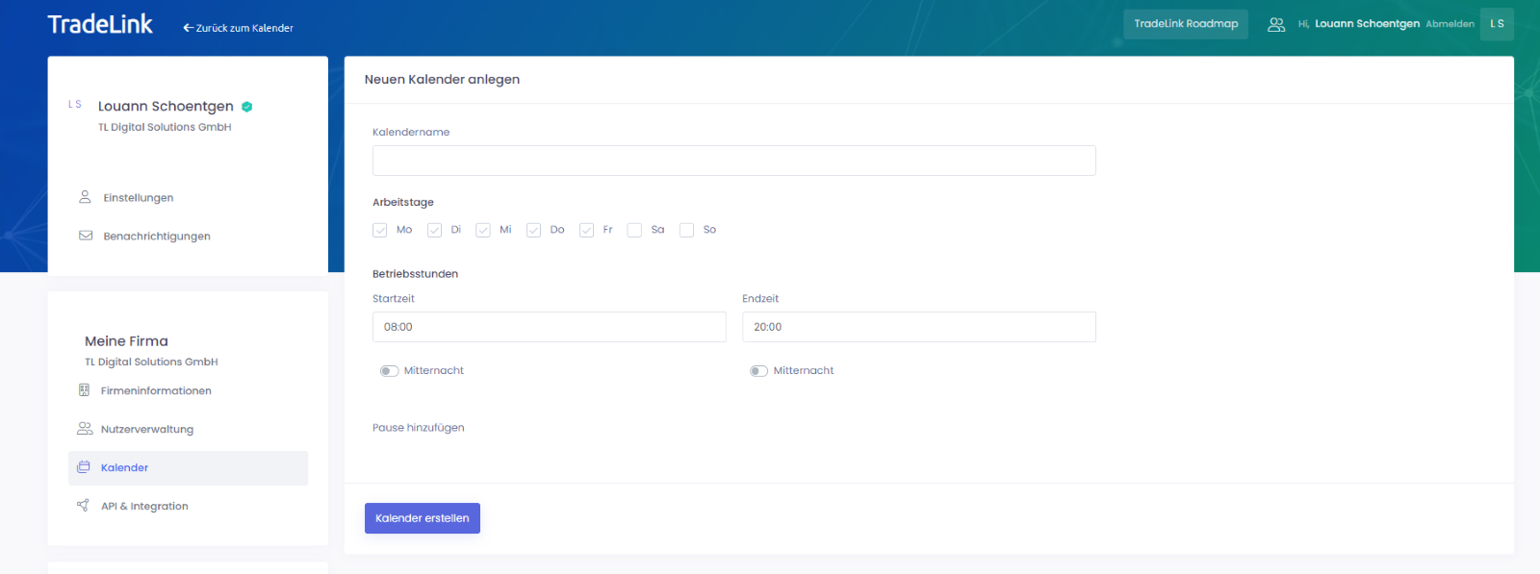This screenshot has height=574, width=1540.
Task: Toggle Mitternacht switch under Endzeit
Action: 758,371
